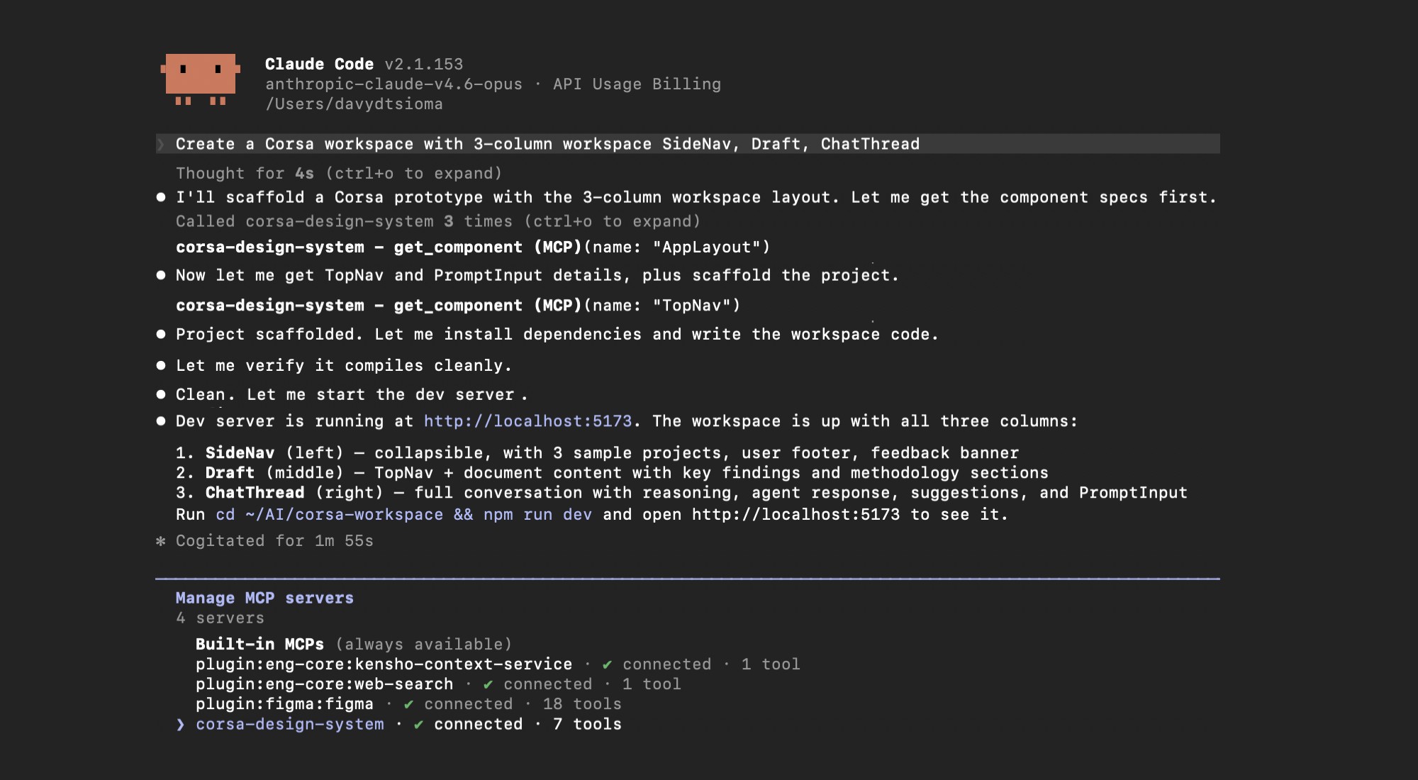Screen dimensions: 1418x780
Task: Expand 'Called corsa-design-system 3 times' line
Action: (x=438, y=222)
